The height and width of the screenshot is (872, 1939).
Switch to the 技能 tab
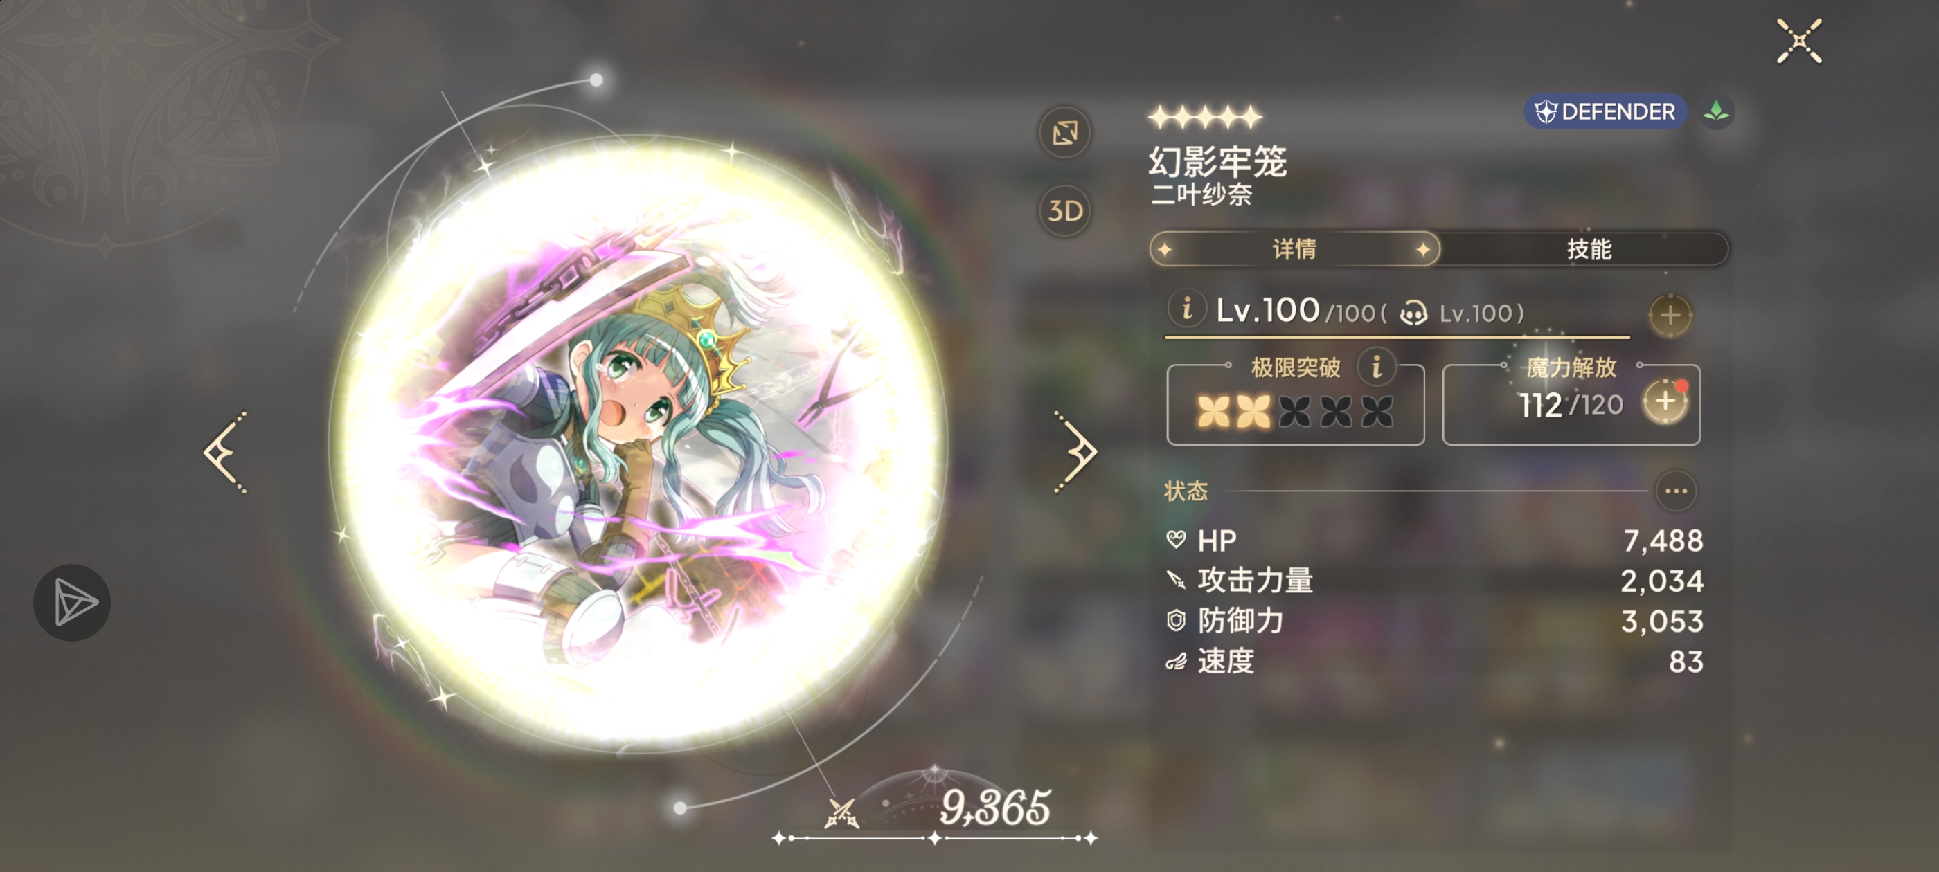1587,249
